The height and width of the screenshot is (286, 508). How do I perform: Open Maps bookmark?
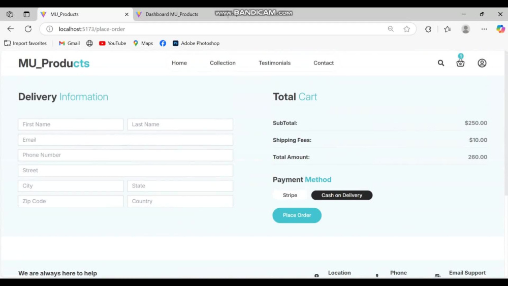coord(143,43)
